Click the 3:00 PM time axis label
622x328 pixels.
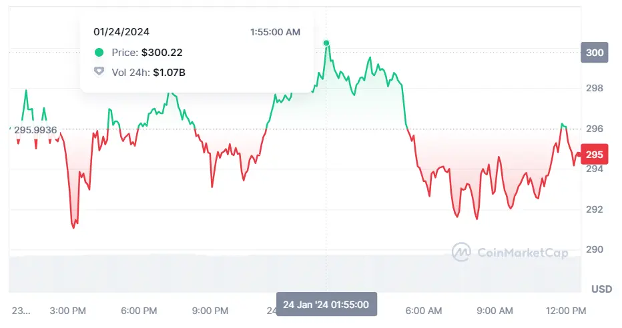67,311
